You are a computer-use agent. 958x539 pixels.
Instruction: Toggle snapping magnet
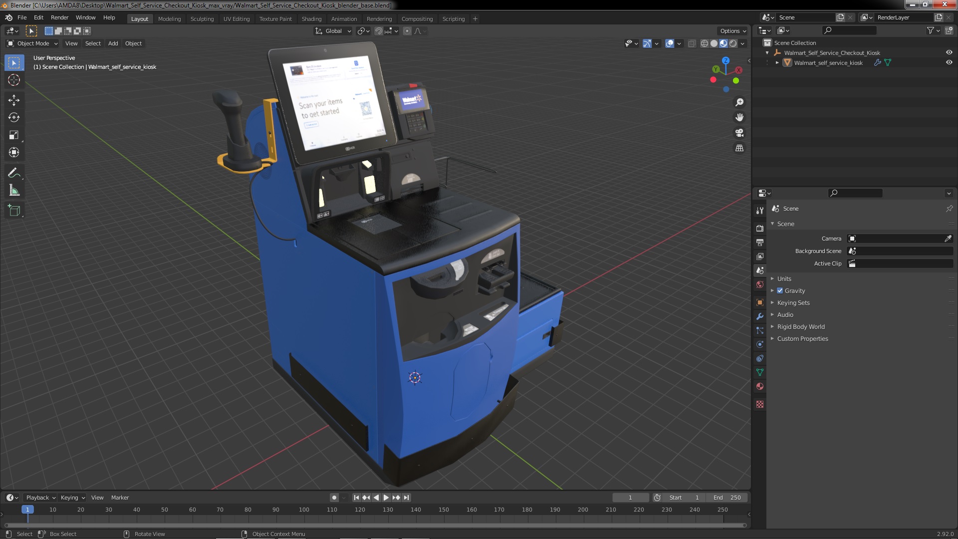pos(379,31)
